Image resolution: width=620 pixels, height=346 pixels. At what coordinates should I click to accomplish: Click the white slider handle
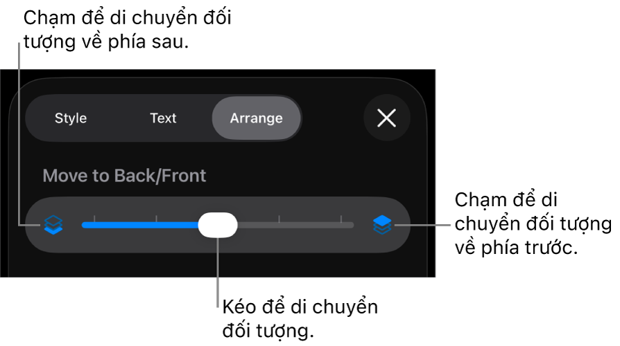coord(218,225)
